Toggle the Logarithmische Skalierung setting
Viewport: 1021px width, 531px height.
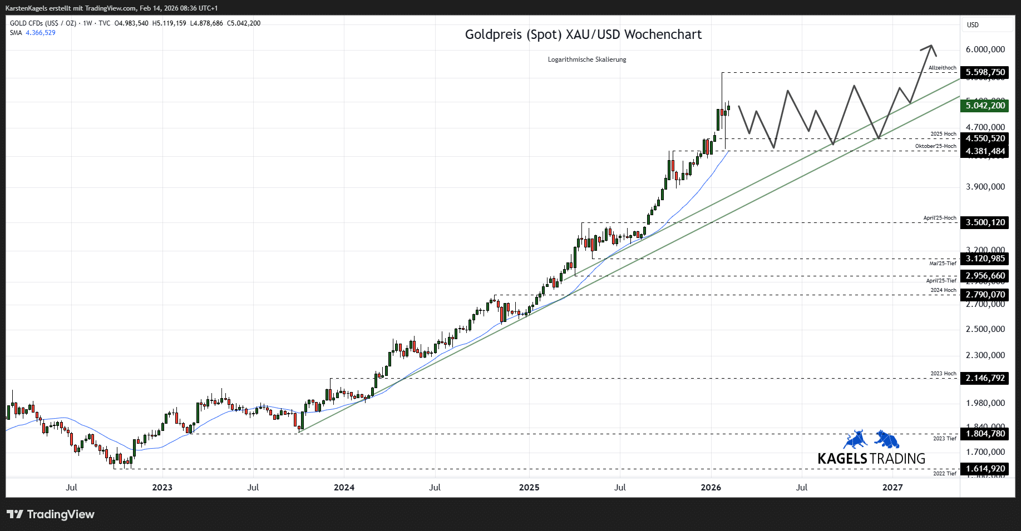(x=587, y=59)
